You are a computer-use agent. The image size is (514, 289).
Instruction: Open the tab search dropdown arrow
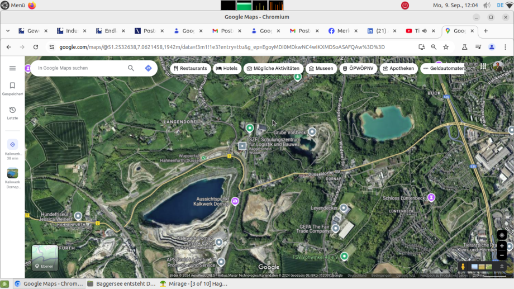(x=8, y=31)
